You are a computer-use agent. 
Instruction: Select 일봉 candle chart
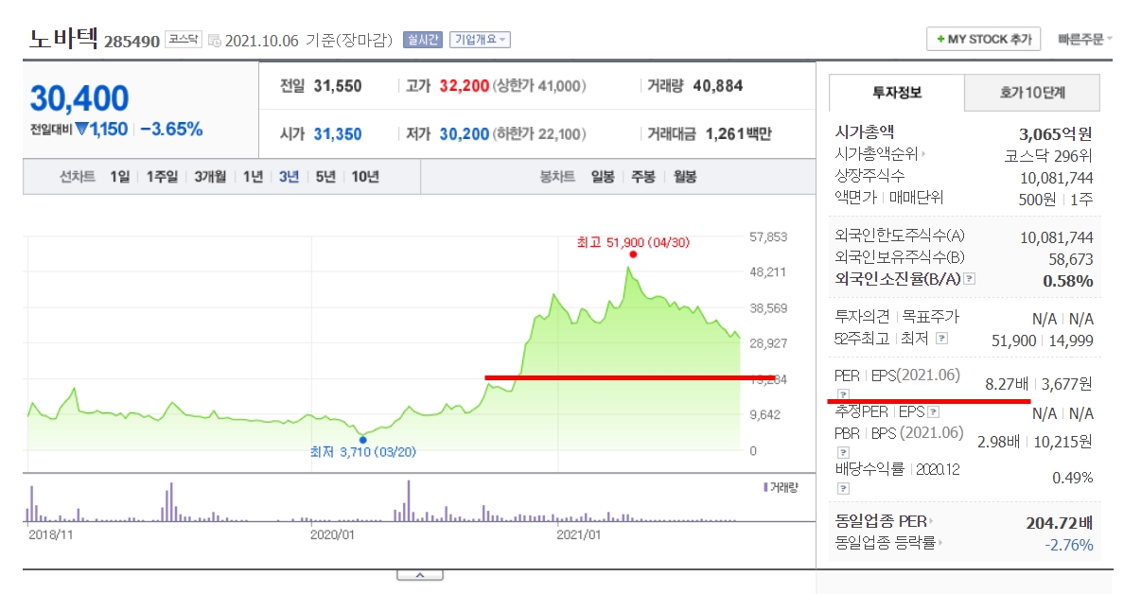point(602,177)
